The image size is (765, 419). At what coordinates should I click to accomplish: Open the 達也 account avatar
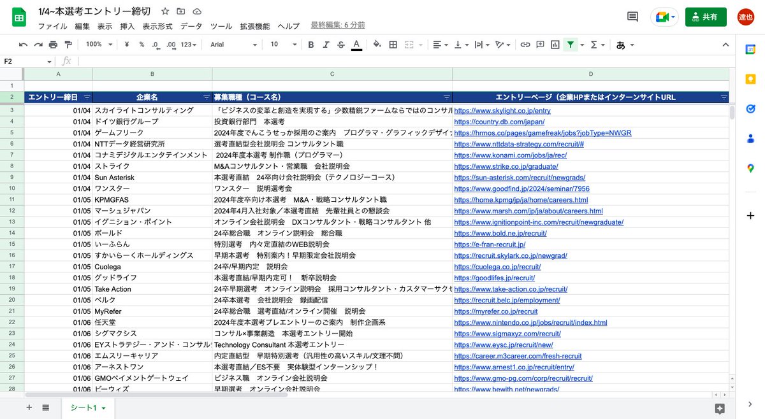click(x=746, y=17)
